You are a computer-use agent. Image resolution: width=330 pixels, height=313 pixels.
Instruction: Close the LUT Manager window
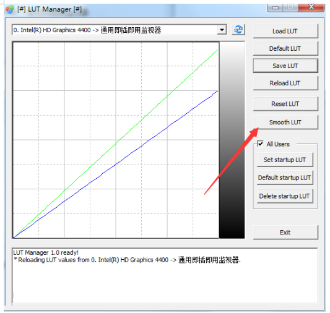(311, 7)
